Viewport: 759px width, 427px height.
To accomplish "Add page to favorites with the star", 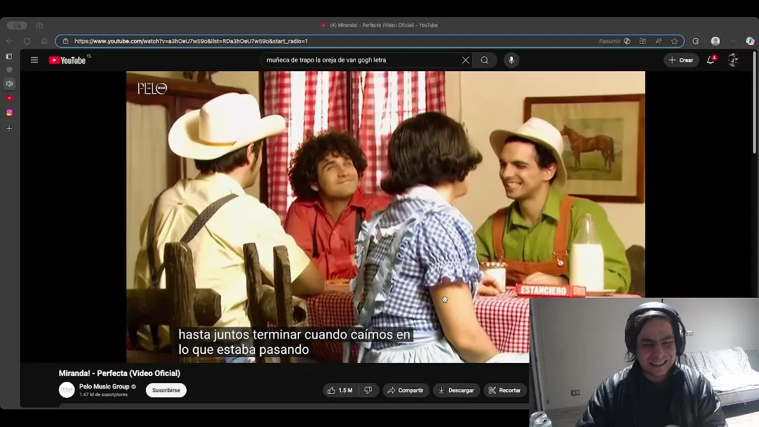I will (674, 41).
